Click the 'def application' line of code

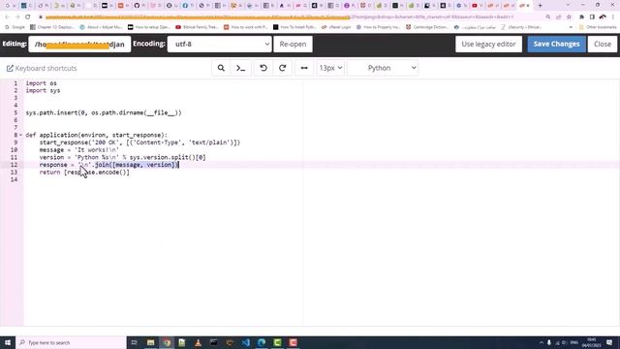(97, 135)
